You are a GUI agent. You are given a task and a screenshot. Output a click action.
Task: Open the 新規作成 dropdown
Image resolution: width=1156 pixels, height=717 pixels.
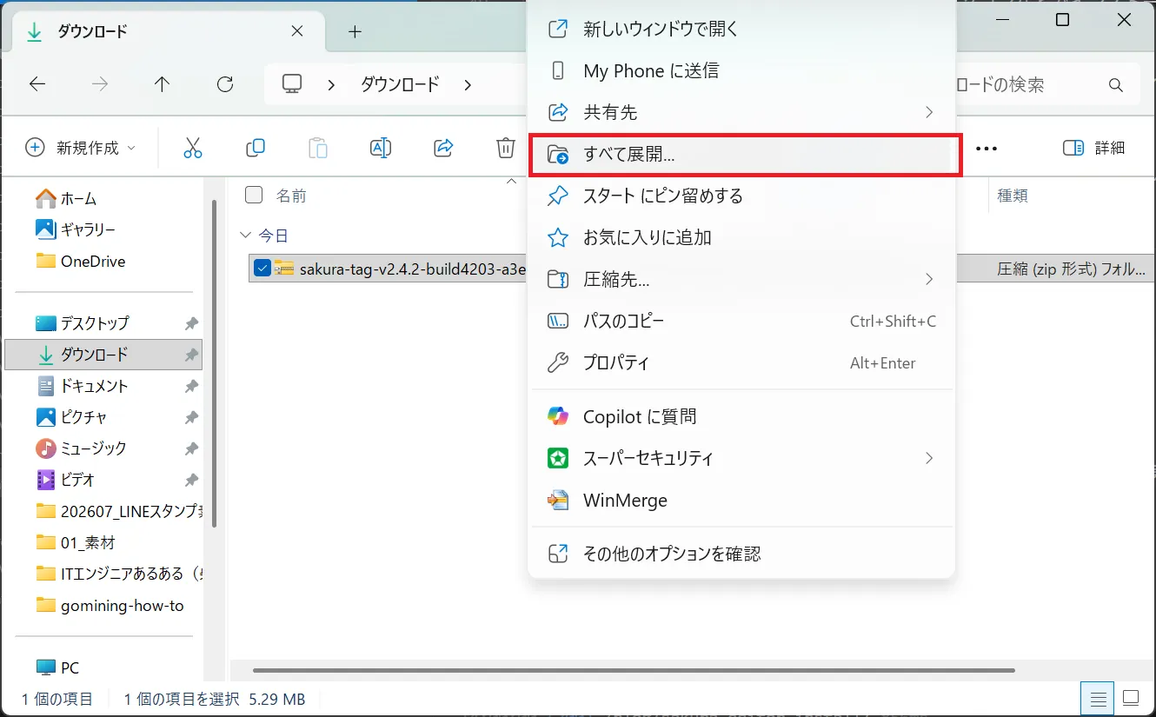click(x=81, y=148)
